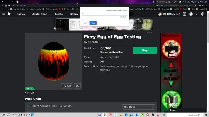Viewport: 209px width, 117px height.
Task: Open the TradingBD profile avatar
Action: (160, 14)
